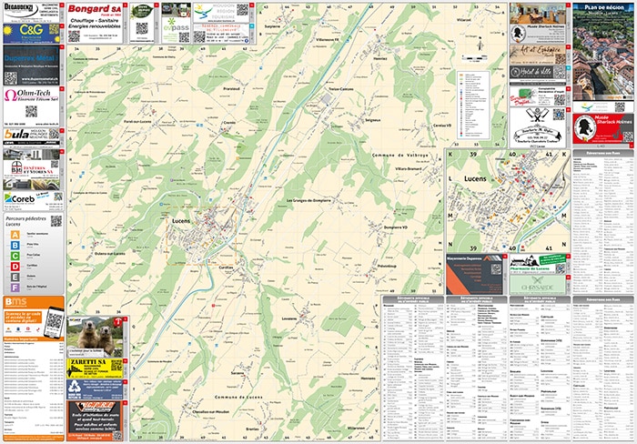Select the blue B trail marker
This screenshot has height=444, width=637.
pos(15,245)
